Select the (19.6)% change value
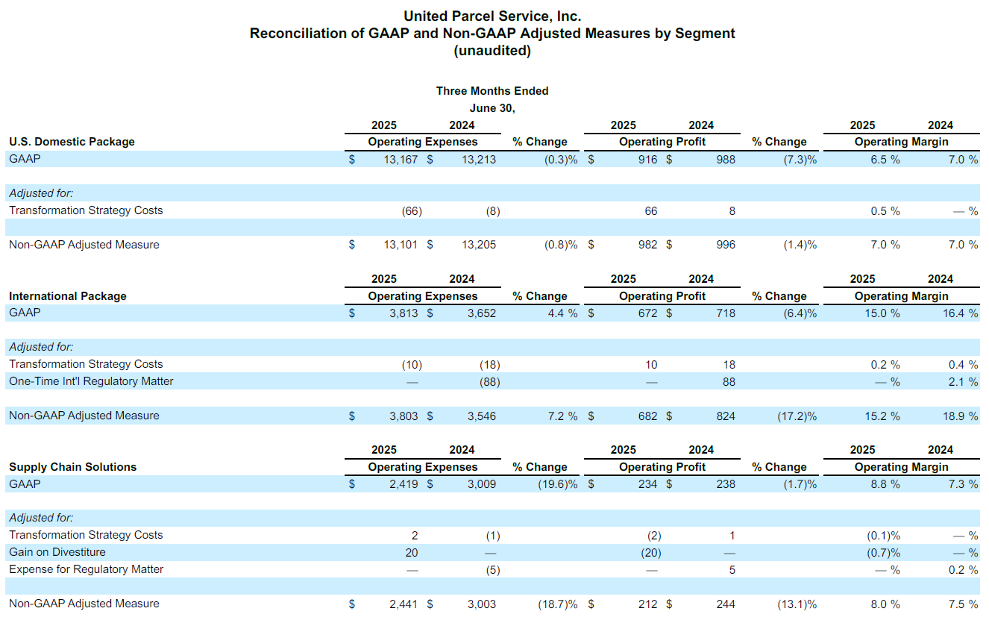The width and height of the screenshot is (989, 620). tap(559, 484)
